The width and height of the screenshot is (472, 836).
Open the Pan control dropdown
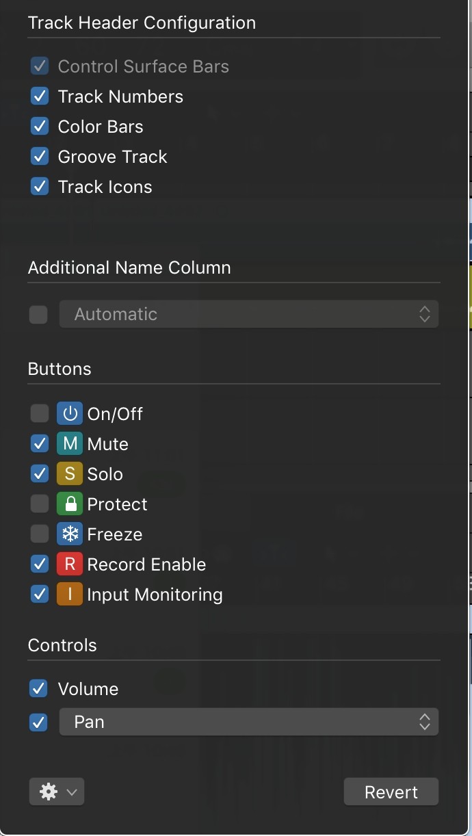pos(249,722)
